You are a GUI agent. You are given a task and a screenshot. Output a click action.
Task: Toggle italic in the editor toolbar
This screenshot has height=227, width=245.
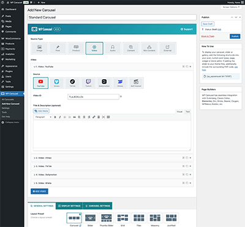[60, 117]
